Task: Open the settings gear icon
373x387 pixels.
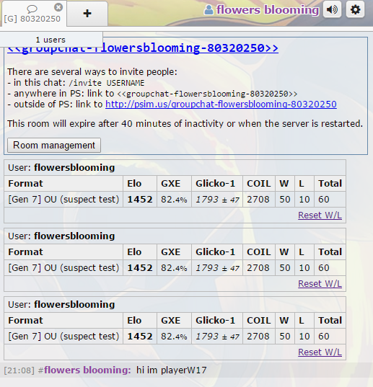Action: point(355,9)
